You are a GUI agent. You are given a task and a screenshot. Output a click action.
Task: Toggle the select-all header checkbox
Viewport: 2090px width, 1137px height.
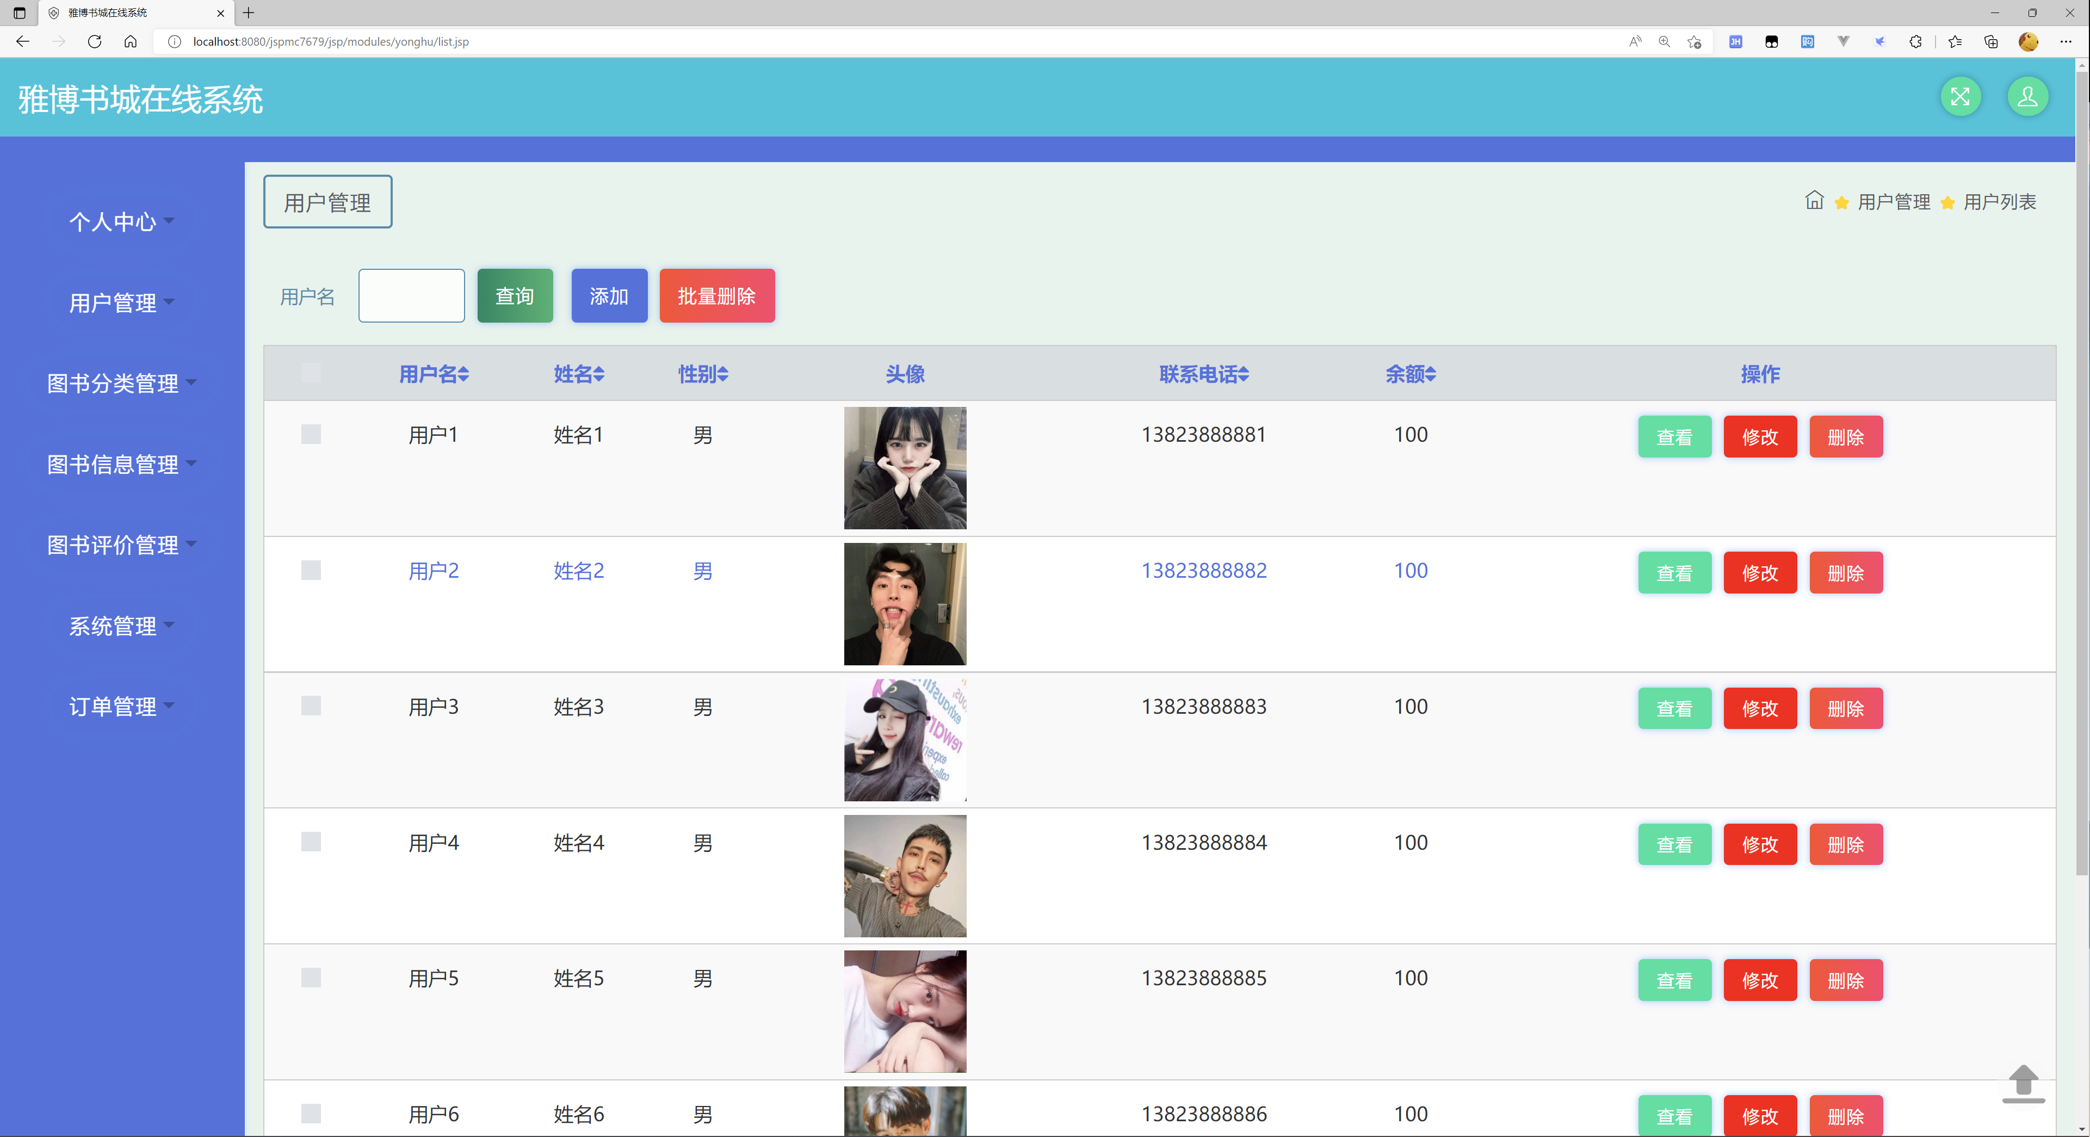click(x=311, y=373)
